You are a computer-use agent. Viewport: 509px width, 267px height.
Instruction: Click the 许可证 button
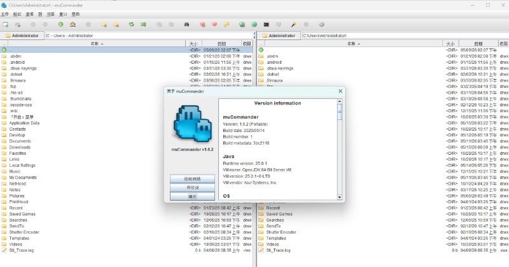[x=193, y=187]
